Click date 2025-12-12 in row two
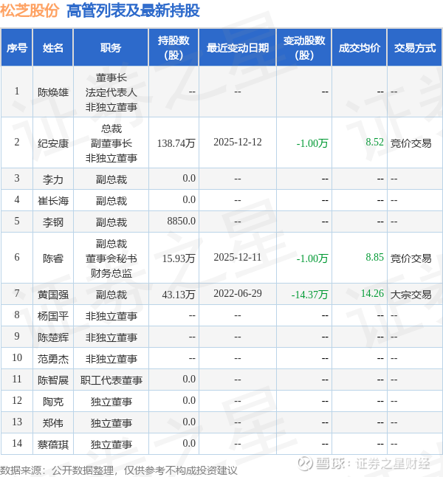This screenshot has height=477, width=443. [237, 143]
